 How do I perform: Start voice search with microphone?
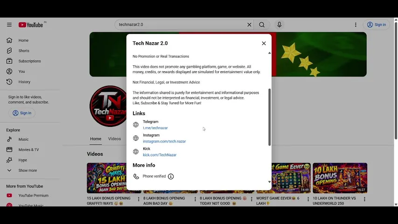click(x=279, y=25)
